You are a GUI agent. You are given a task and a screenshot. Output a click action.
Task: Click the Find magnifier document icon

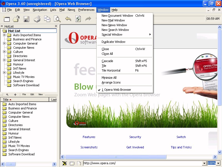[x=57, y=19]
